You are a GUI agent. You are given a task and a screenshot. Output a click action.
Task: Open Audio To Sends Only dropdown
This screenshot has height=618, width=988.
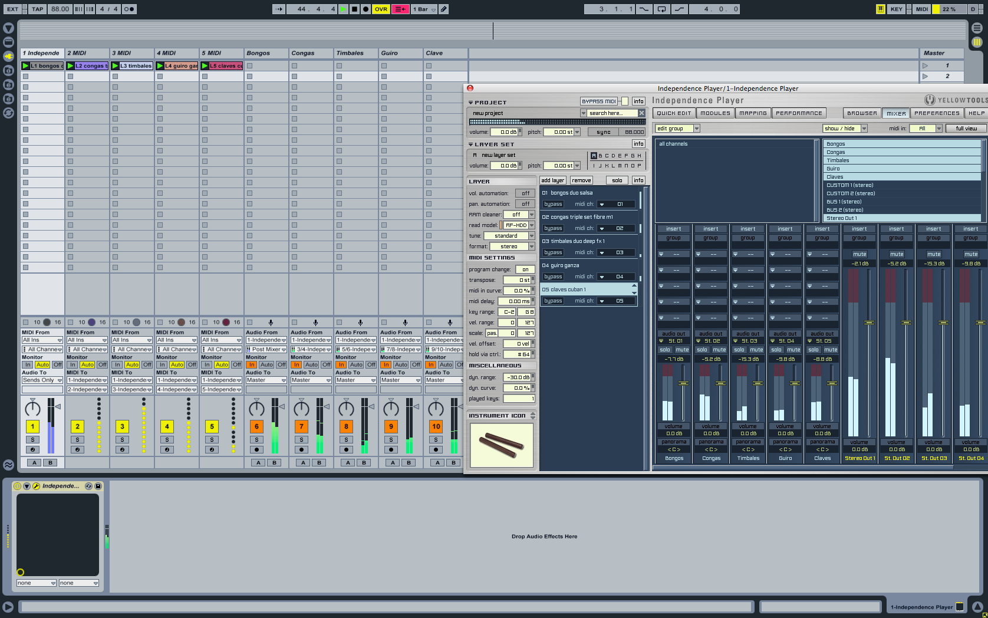42,380
